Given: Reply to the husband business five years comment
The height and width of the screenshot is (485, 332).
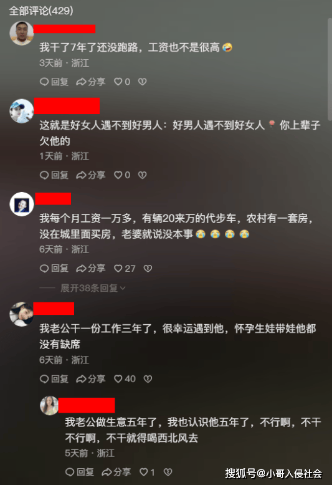Looking at the screenshot, I should coord(80,472).
